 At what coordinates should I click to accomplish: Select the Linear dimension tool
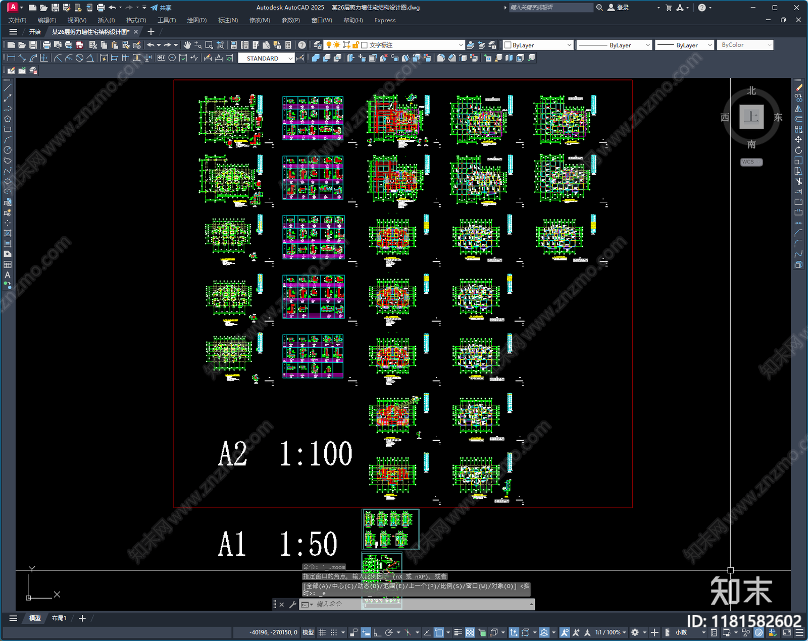pos(11,58)
